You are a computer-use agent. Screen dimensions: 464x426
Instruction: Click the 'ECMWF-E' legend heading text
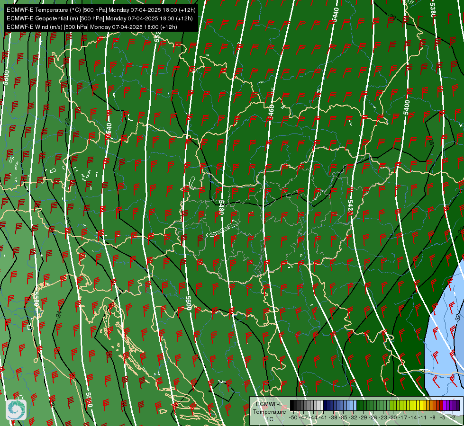pos(269,404)
